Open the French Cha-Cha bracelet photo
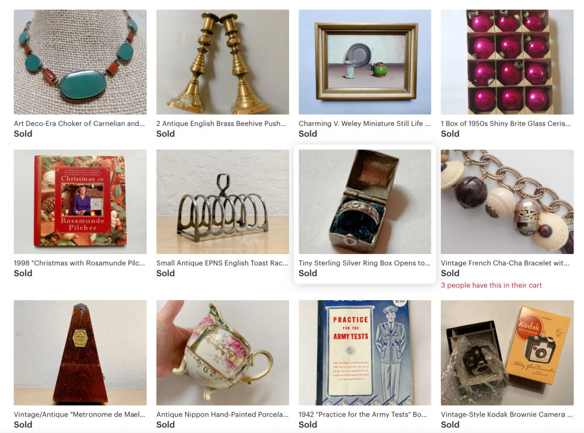The width and height of the screenshot is (584, 433). (x=507, y=202)
